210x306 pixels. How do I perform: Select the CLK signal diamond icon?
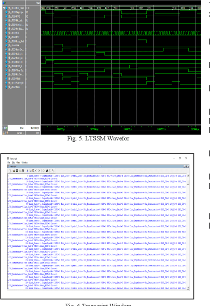6,33
